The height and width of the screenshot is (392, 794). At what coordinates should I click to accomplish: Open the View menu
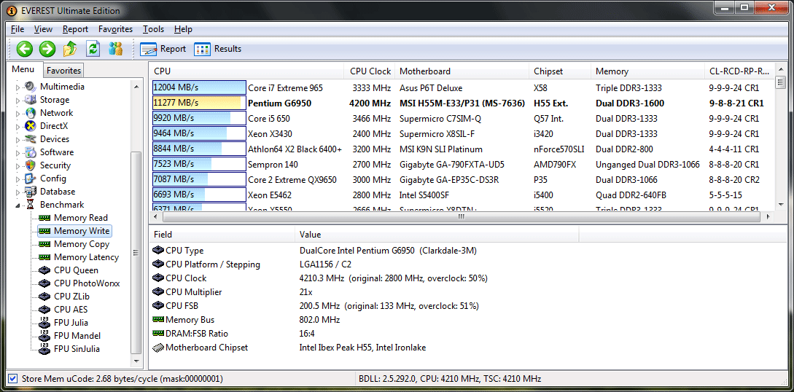(44, 29)
